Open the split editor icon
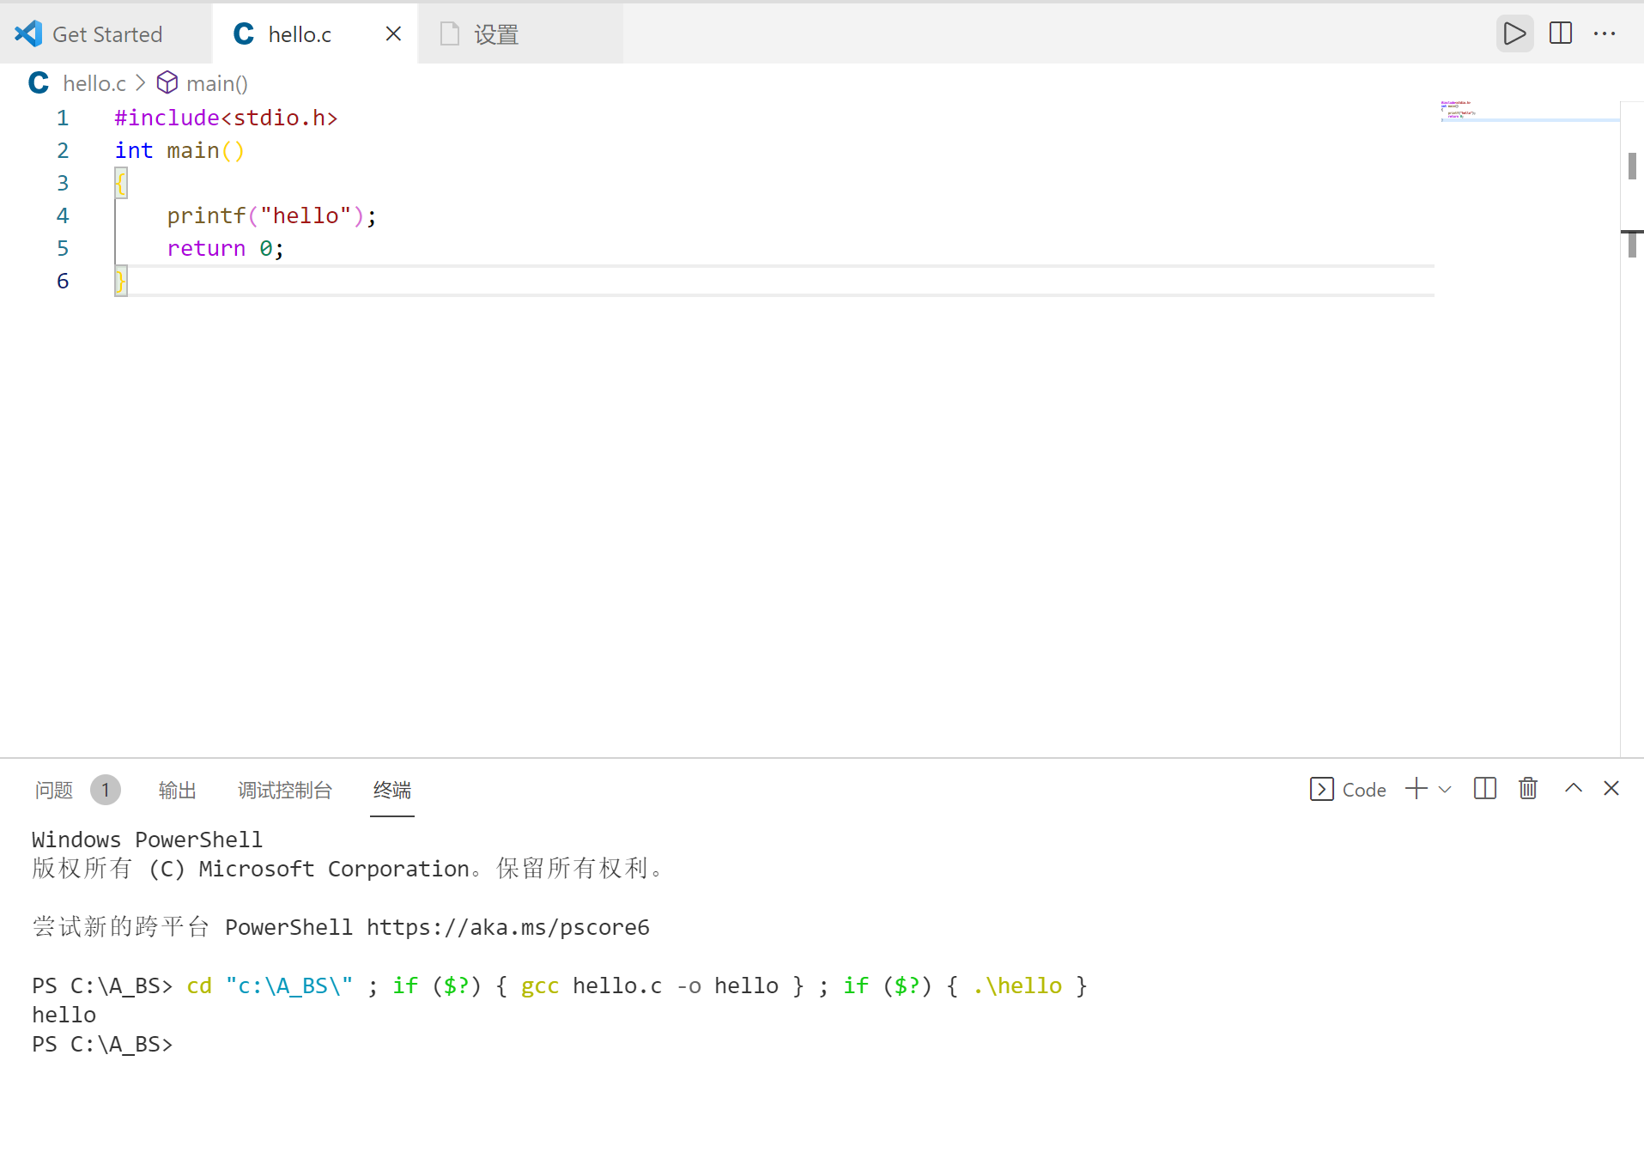Viewport: 1644px width, 1152px height. 1560,33
